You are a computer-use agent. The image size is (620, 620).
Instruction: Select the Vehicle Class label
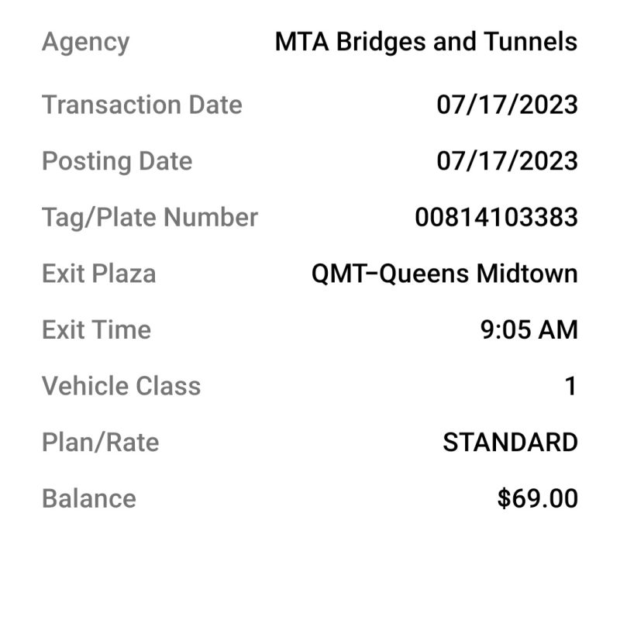click(x=122, y=386)
